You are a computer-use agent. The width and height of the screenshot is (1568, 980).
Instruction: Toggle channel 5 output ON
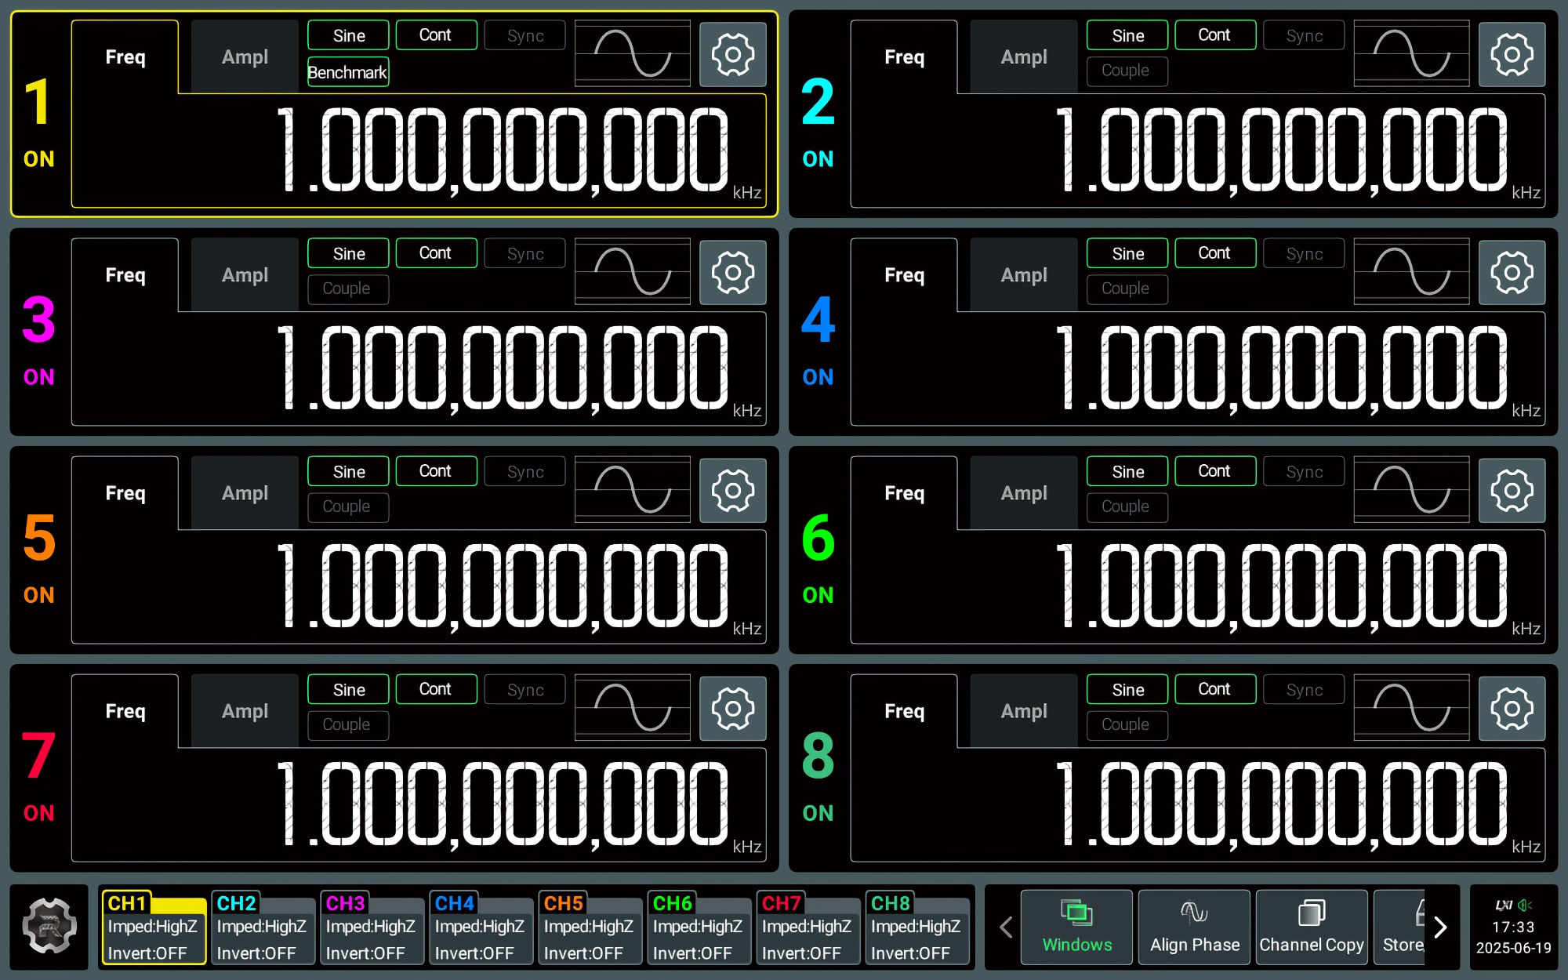click(38, 595)
